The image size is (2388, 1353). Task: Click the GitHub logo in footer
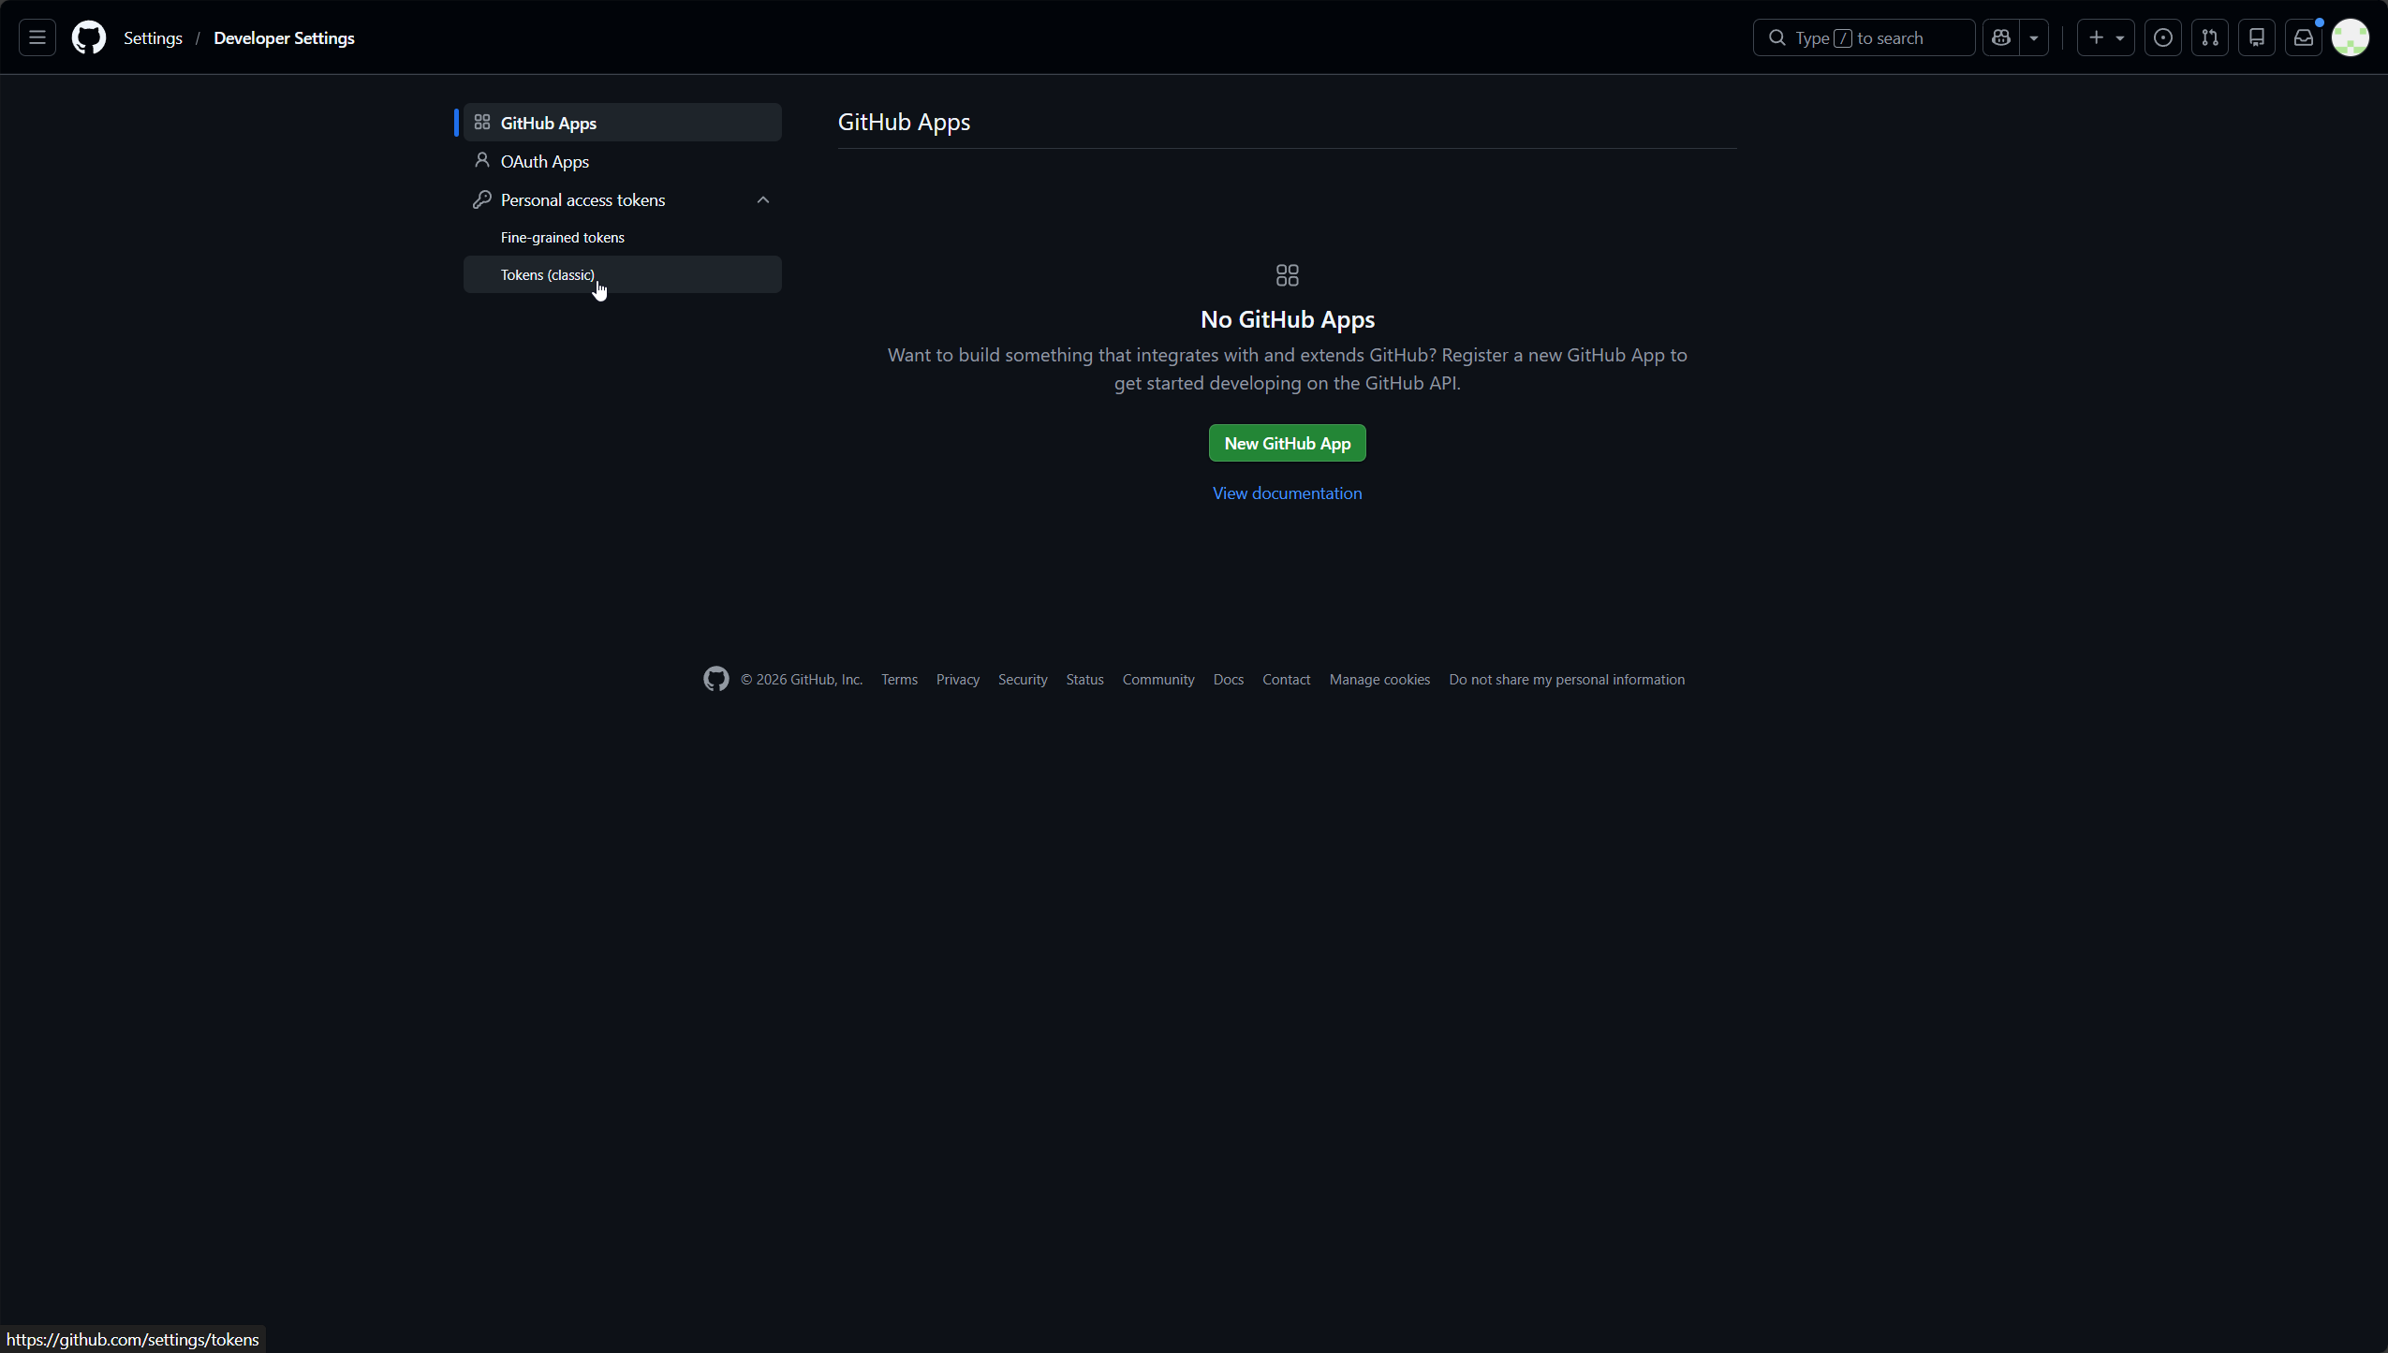[x=715, y=679]
